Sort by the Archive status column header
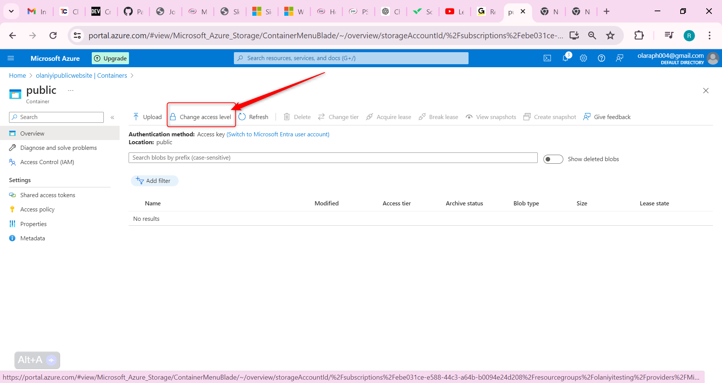This screenshot has width=722, height=383. click(x=464, y=203)
